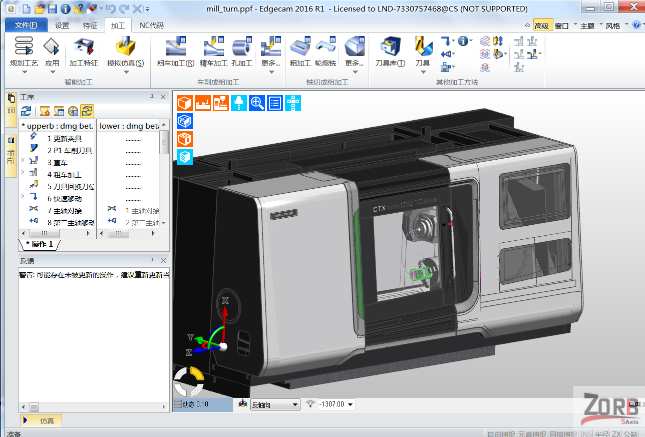
Task: Select the 1 更新夹具 operation row
Action: tap(57, 139)
